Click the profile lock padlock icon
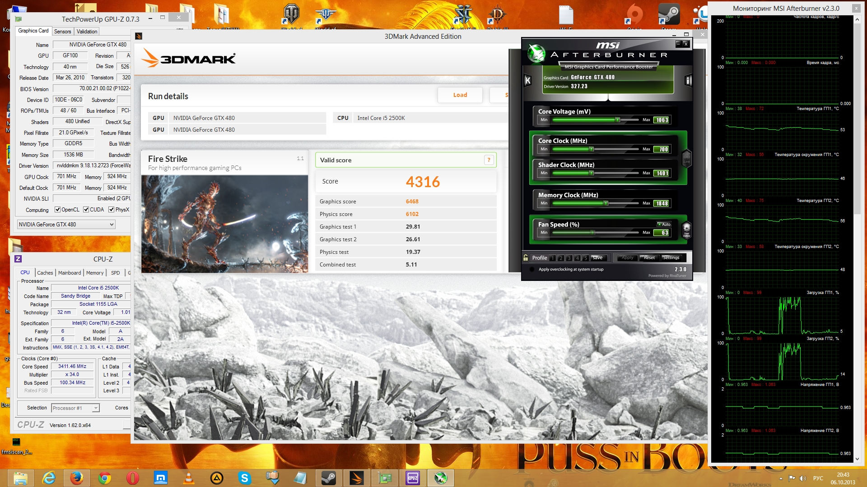Image resolution: width=867 pixels, height=487 pixels. point(526,257)
